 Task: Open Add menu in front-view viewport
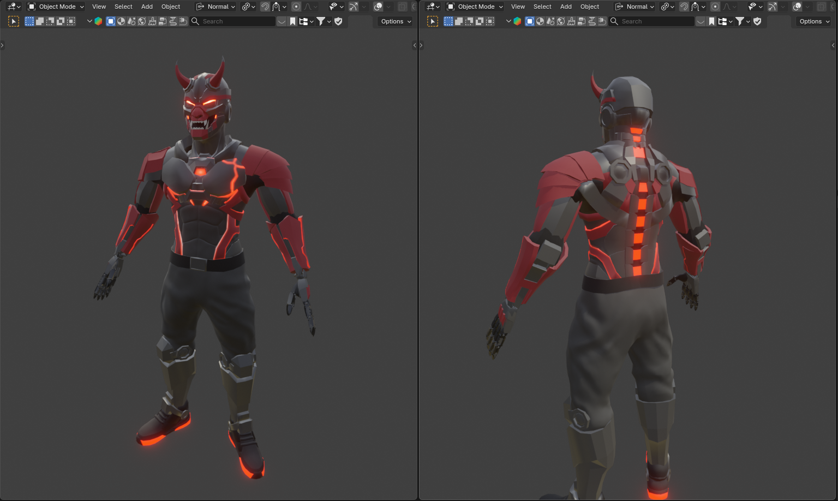[x=147, y=7]
